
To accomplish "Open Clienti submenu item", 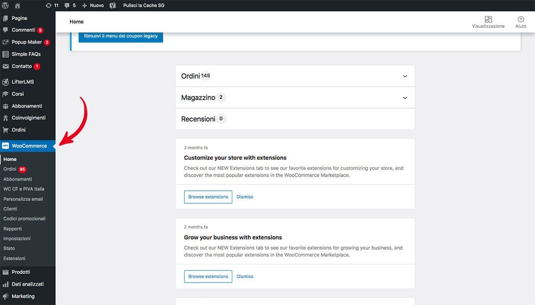I will [10, 209].
